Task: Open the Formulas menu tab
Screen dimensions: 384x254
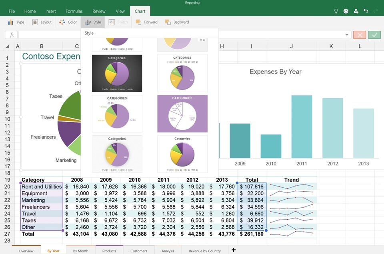Action: point(74,11)
